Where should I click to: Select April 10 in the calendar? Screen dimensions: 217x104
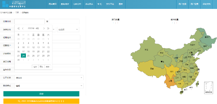coord(23,47)
